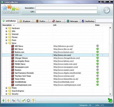The image size is (114, 107).
Task: Expand the Movies folder
Action: pyautogui.click(x=6, y=37)
